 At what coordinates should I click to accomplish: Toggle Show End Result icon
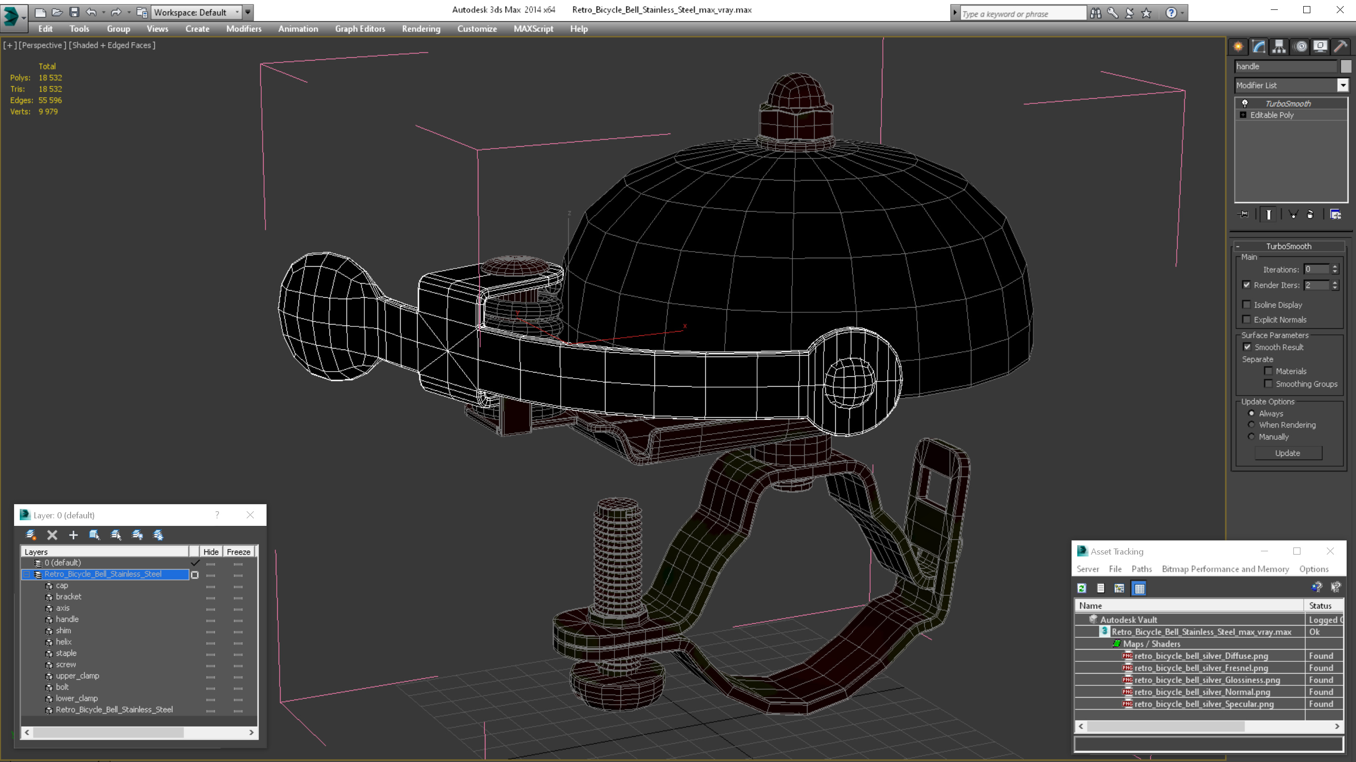[x=1268, y=214]
